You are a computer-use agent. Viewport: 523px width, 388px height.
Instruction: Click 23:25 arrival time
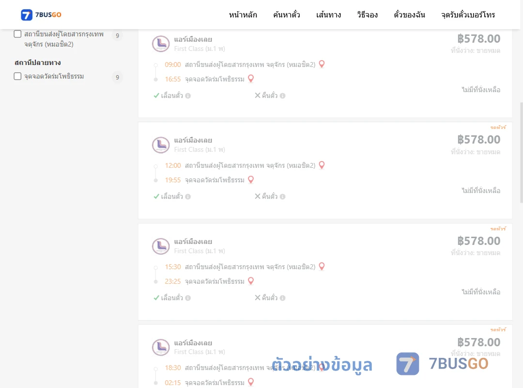coord(173,281)
